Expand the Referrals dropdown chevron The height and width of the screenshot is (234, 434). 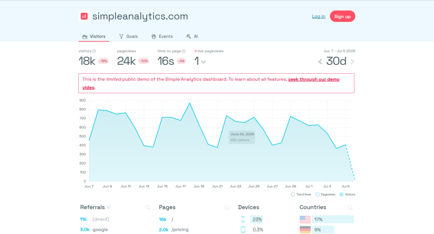pyautogui.click(x=109, y=207)
